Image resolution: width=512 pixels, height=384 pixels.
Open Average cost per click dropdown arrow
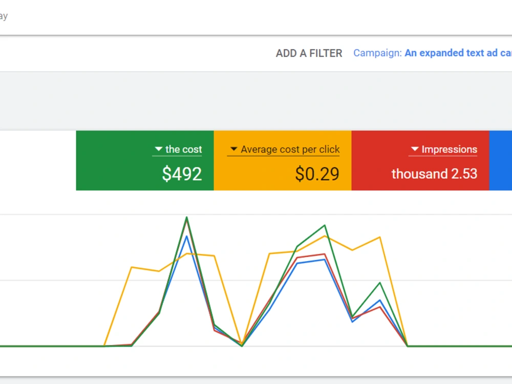click(233, 149)
